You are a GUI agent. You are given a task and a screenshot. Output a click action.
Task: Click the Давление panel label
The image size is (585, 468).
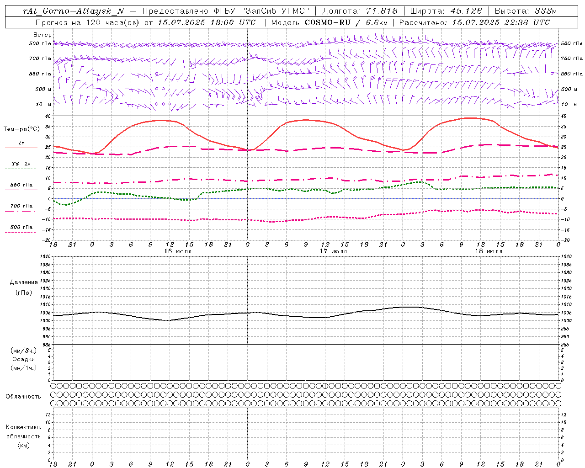(x=23, y=282)
